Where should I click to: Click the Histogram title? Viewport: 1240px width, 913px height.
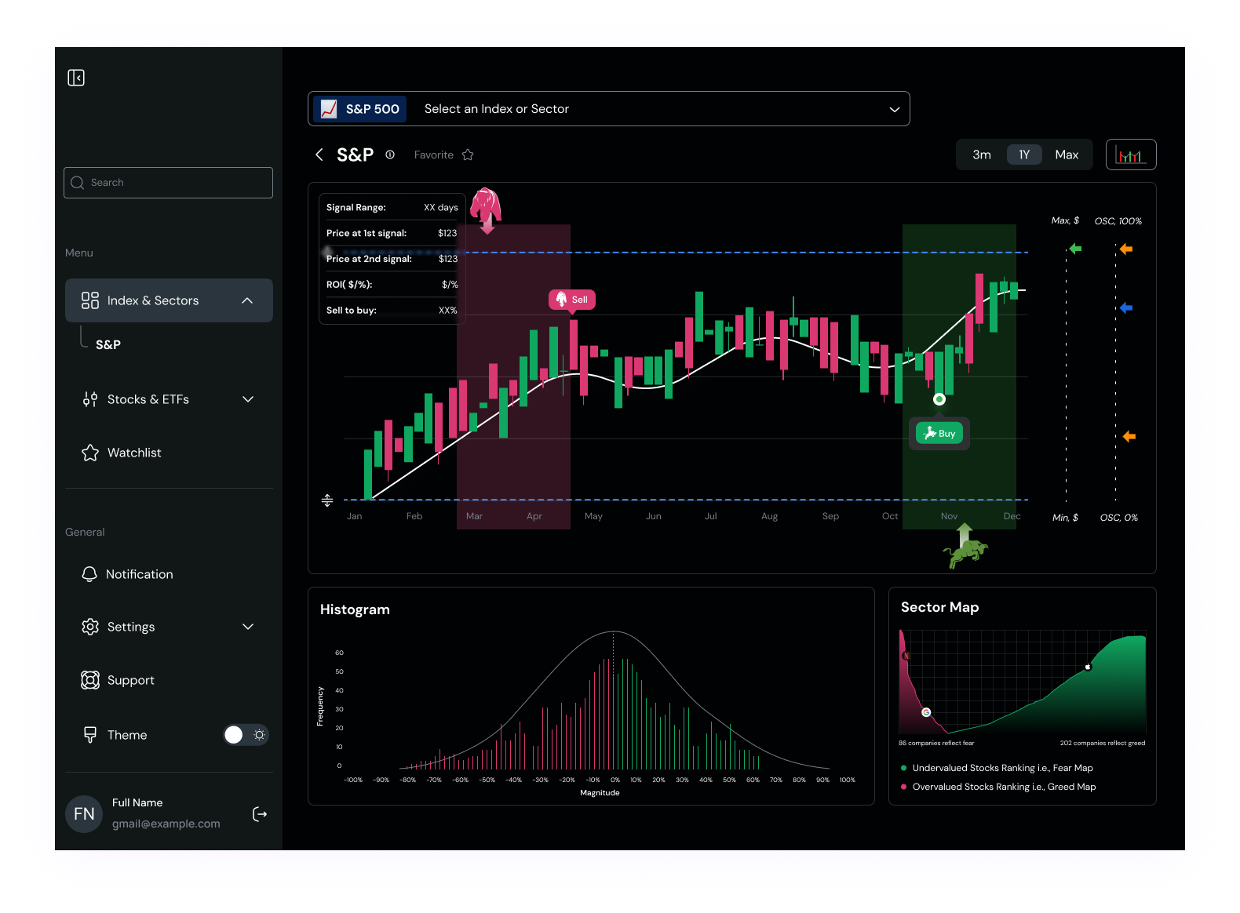(355, 609)
